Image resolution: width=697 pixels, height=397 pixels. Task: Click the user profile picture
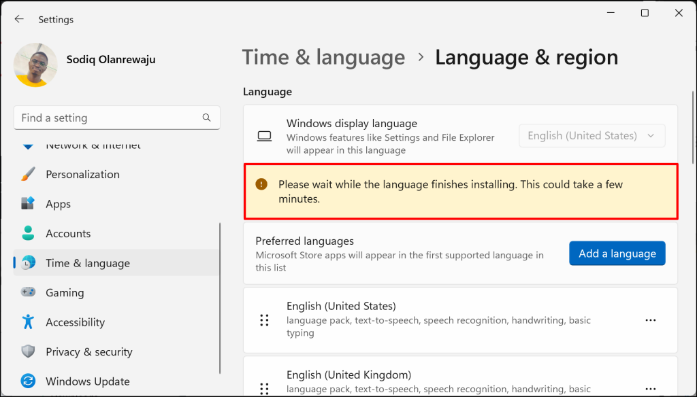[35, 65]
